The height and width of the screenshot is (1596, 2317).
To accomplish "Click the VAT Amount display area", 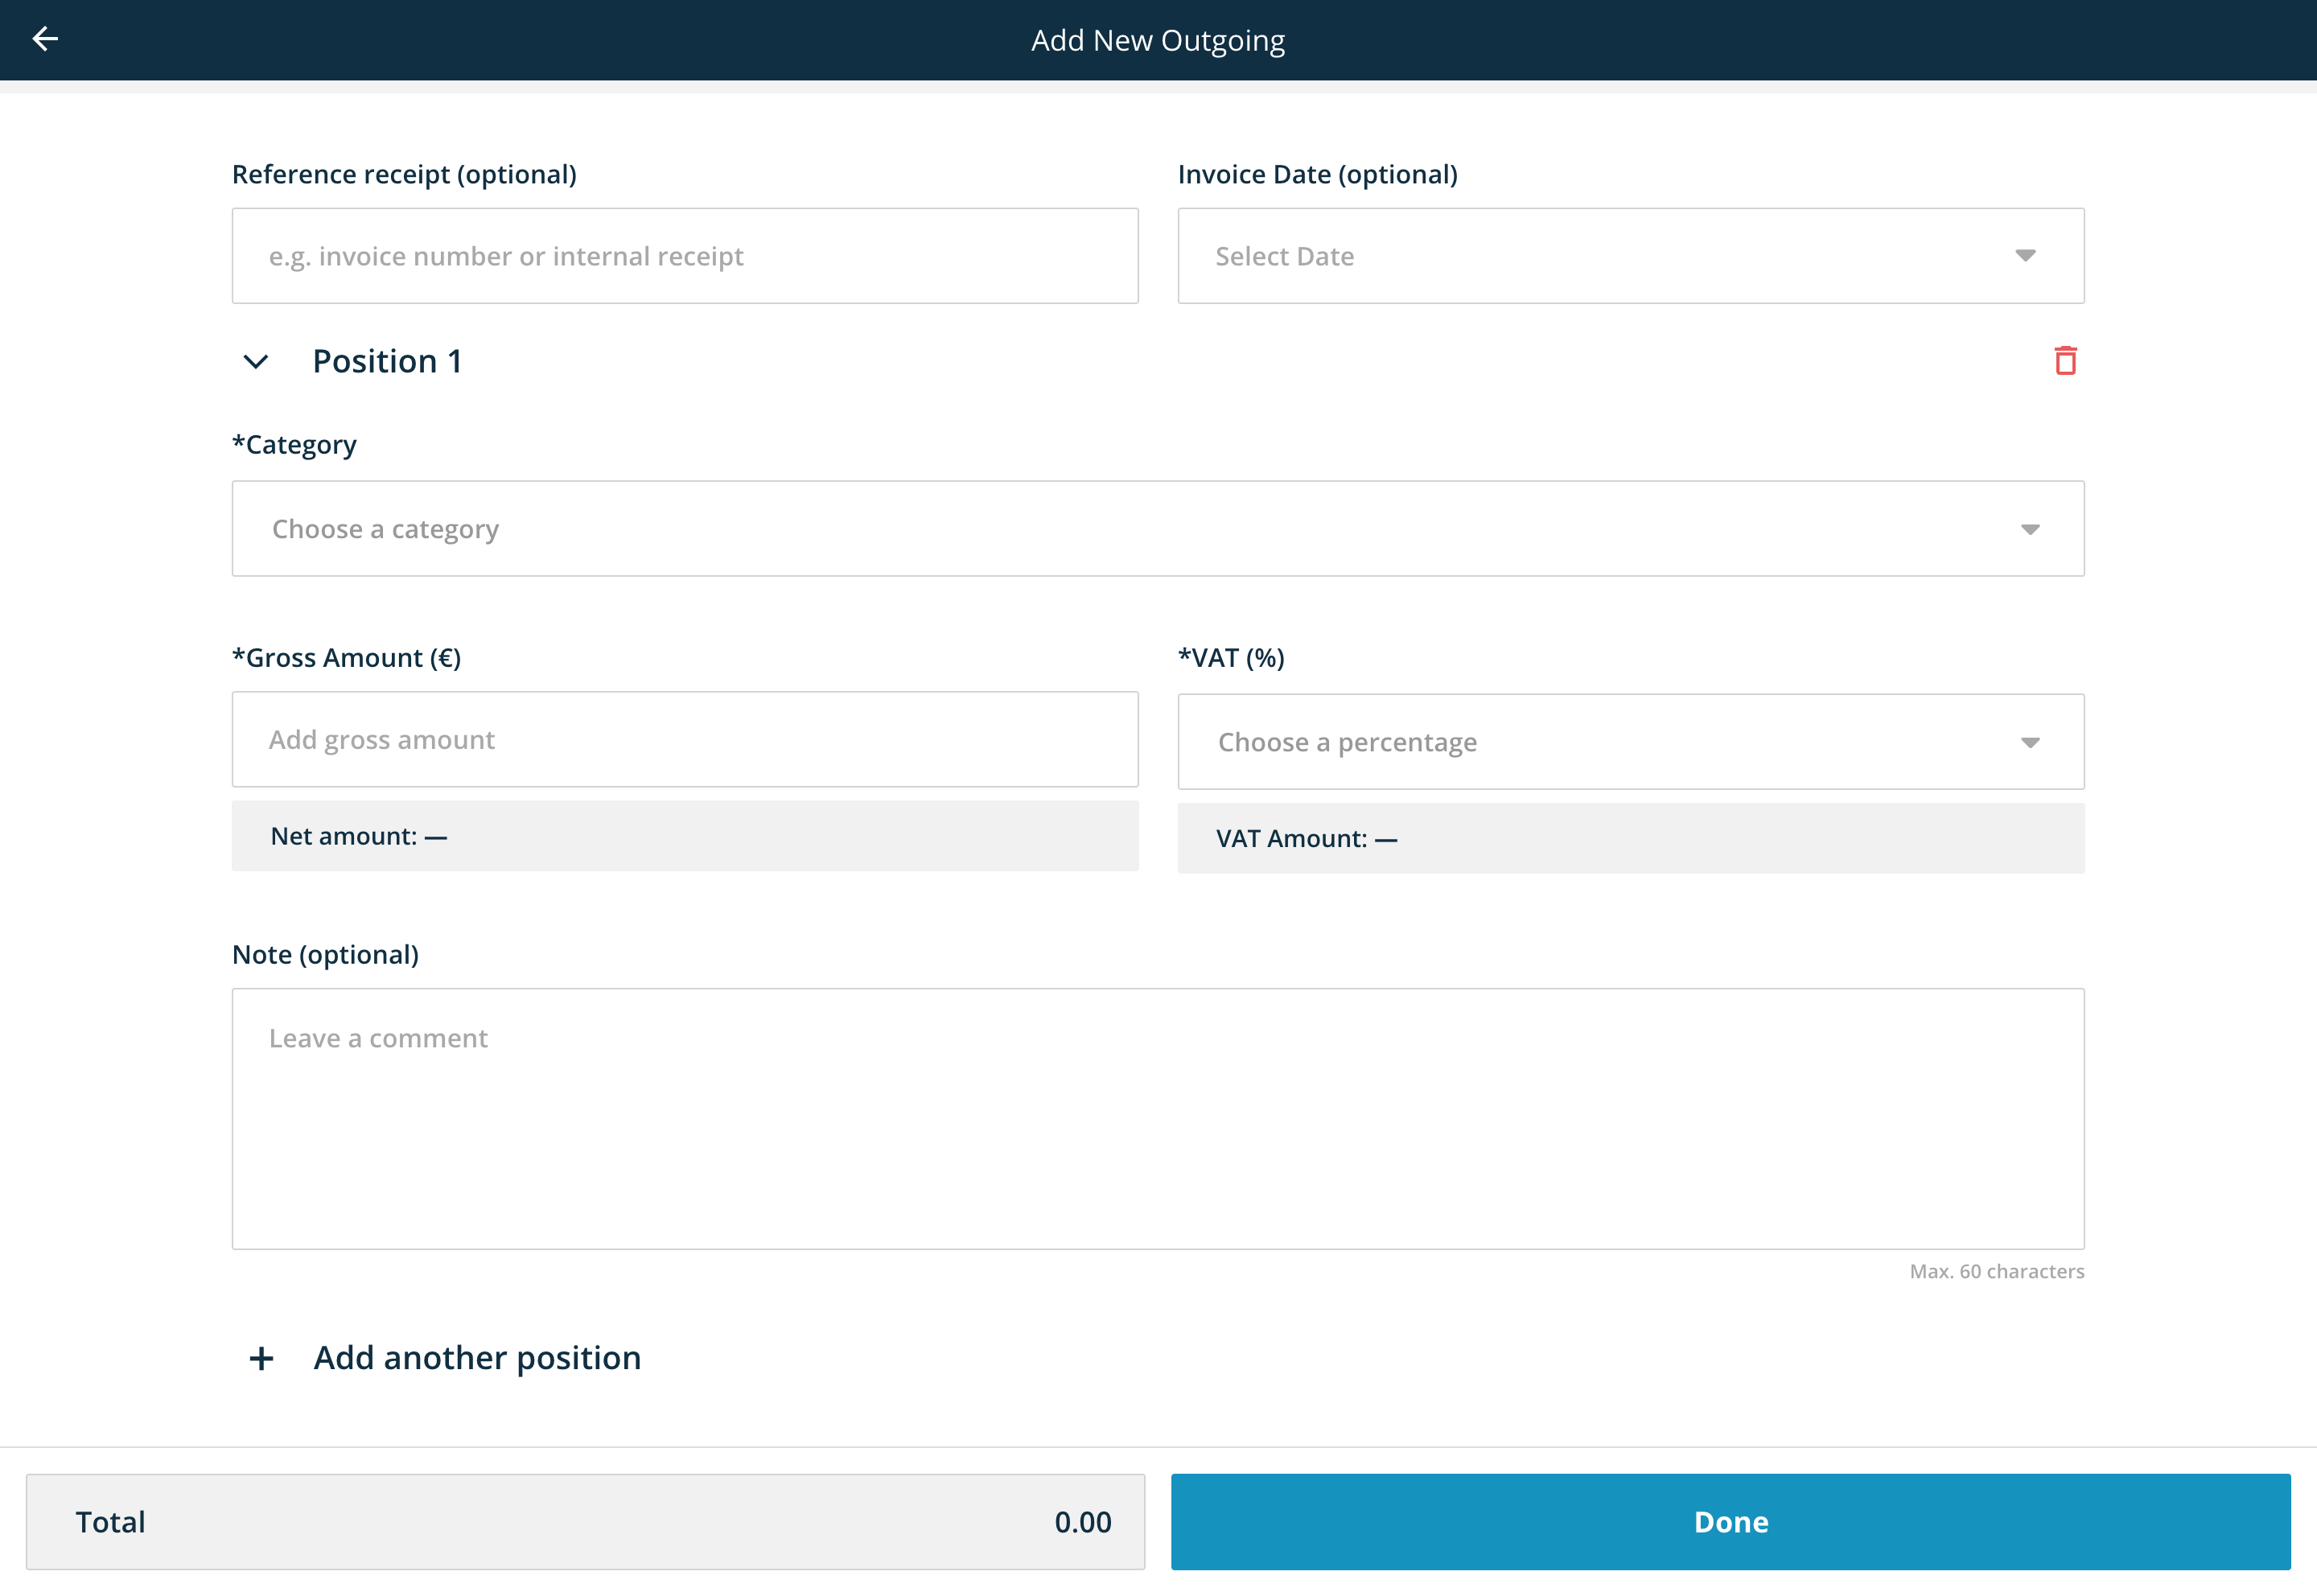I will [1630, 838].
